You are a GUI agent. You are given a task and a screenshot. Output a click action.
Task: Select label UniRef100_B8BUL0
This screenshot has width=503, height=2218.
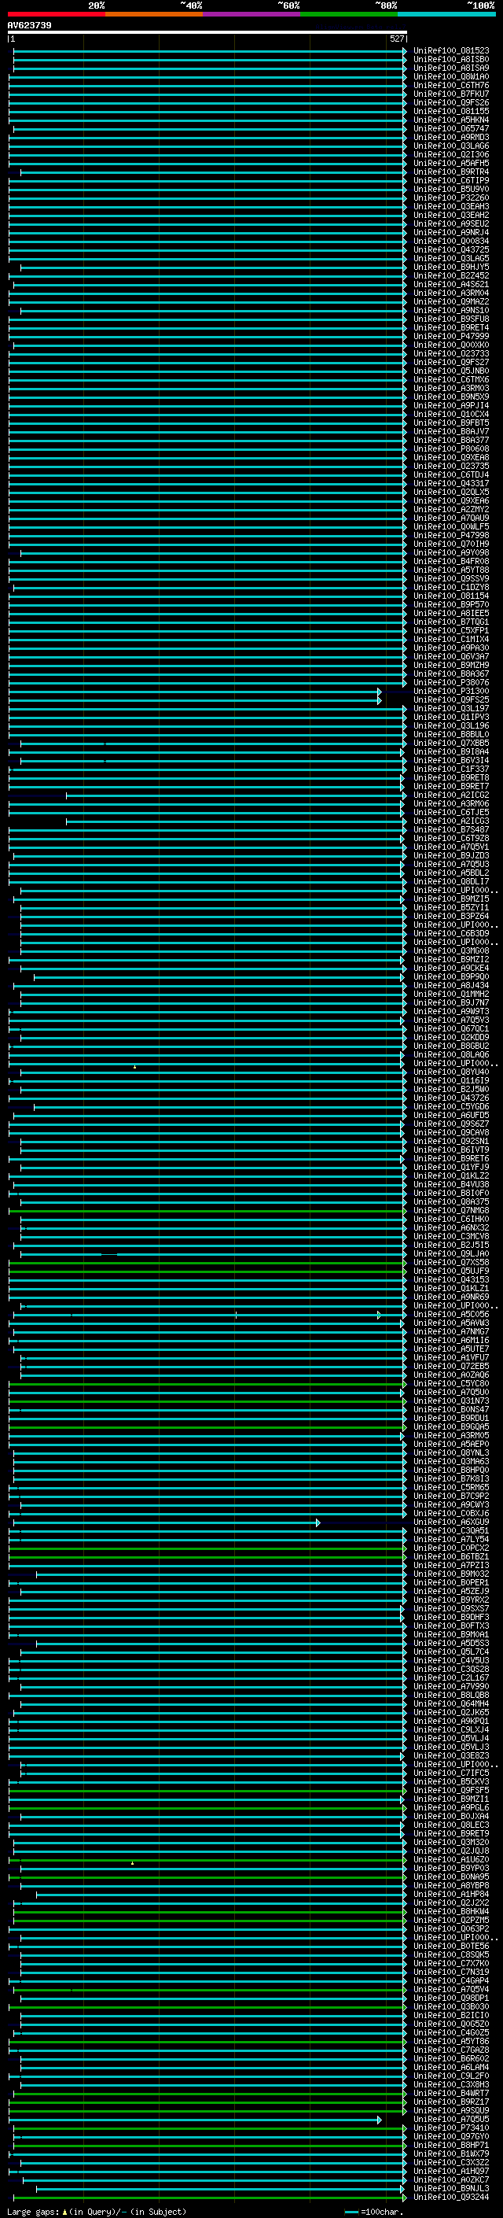pos(451,734)
